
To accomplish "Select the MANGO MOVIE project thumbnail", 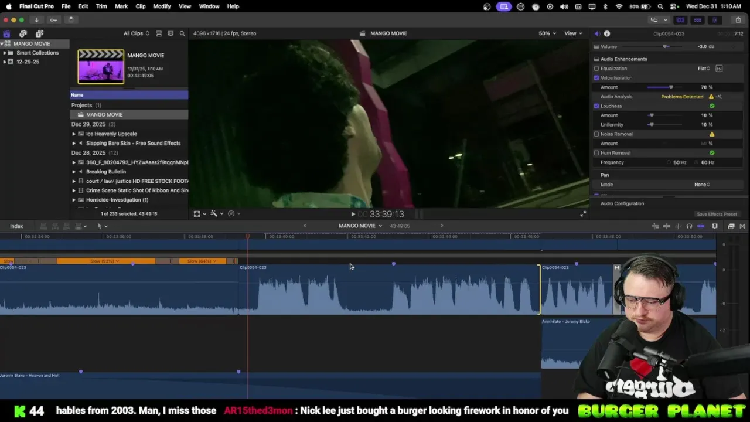I will (x=101, y=66).
